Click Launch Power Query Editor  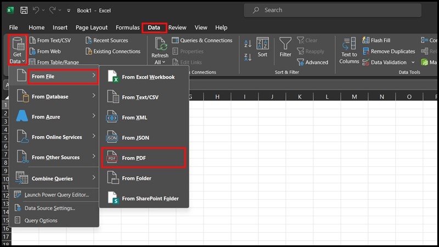coord(56,195)
